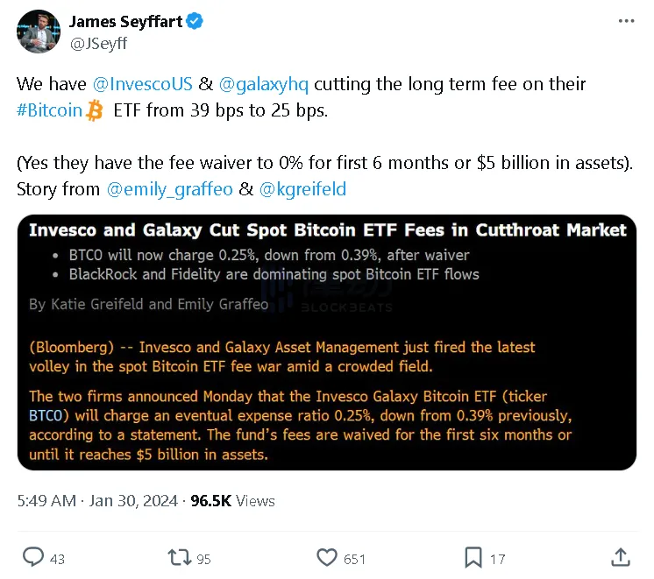Click the reply comment icon
Image resolution: width=654 pixels, height=579 pixels.
pyautogui.click(x=33, y=557)
